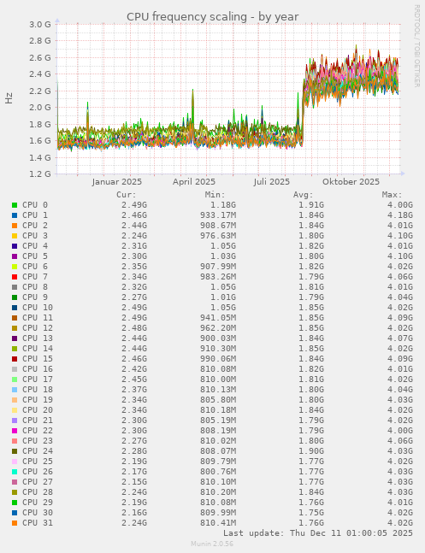This screenshot has height=553, width=425.
Task: Click the 'CPU 24' legend label
Action: click(38, 450)
